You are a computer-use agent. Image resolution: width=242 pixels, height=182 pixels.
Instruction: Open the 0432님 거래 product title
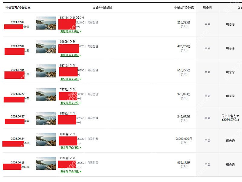68,113
